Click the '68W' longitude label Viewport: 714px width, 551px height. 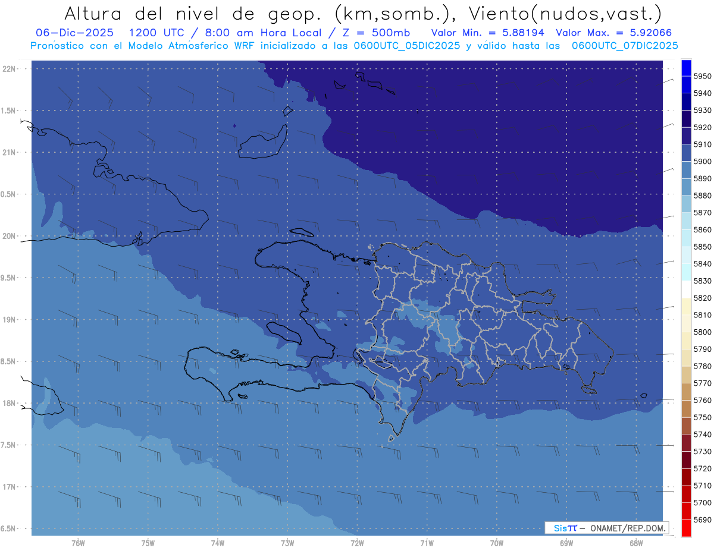(x=636, y=543)
